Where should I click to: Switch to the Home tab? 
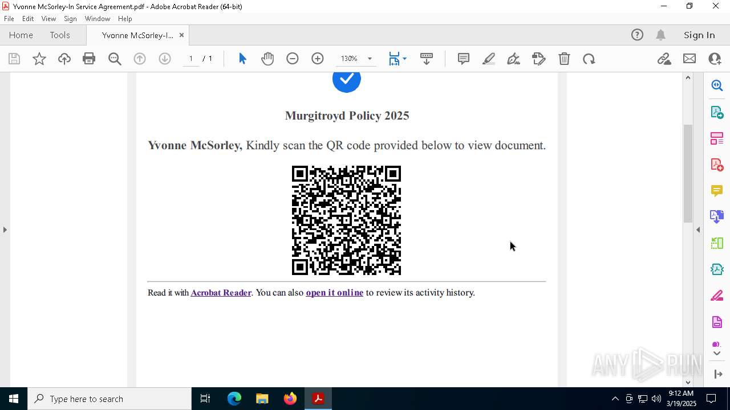21,35
